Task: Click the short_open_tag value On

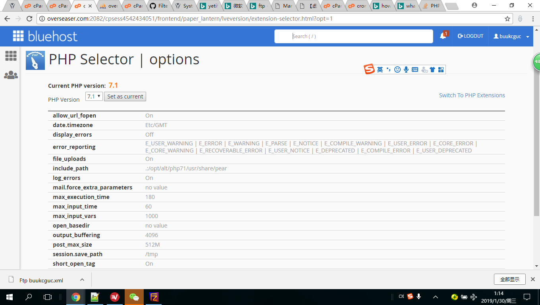Action: tap(149, 264)
